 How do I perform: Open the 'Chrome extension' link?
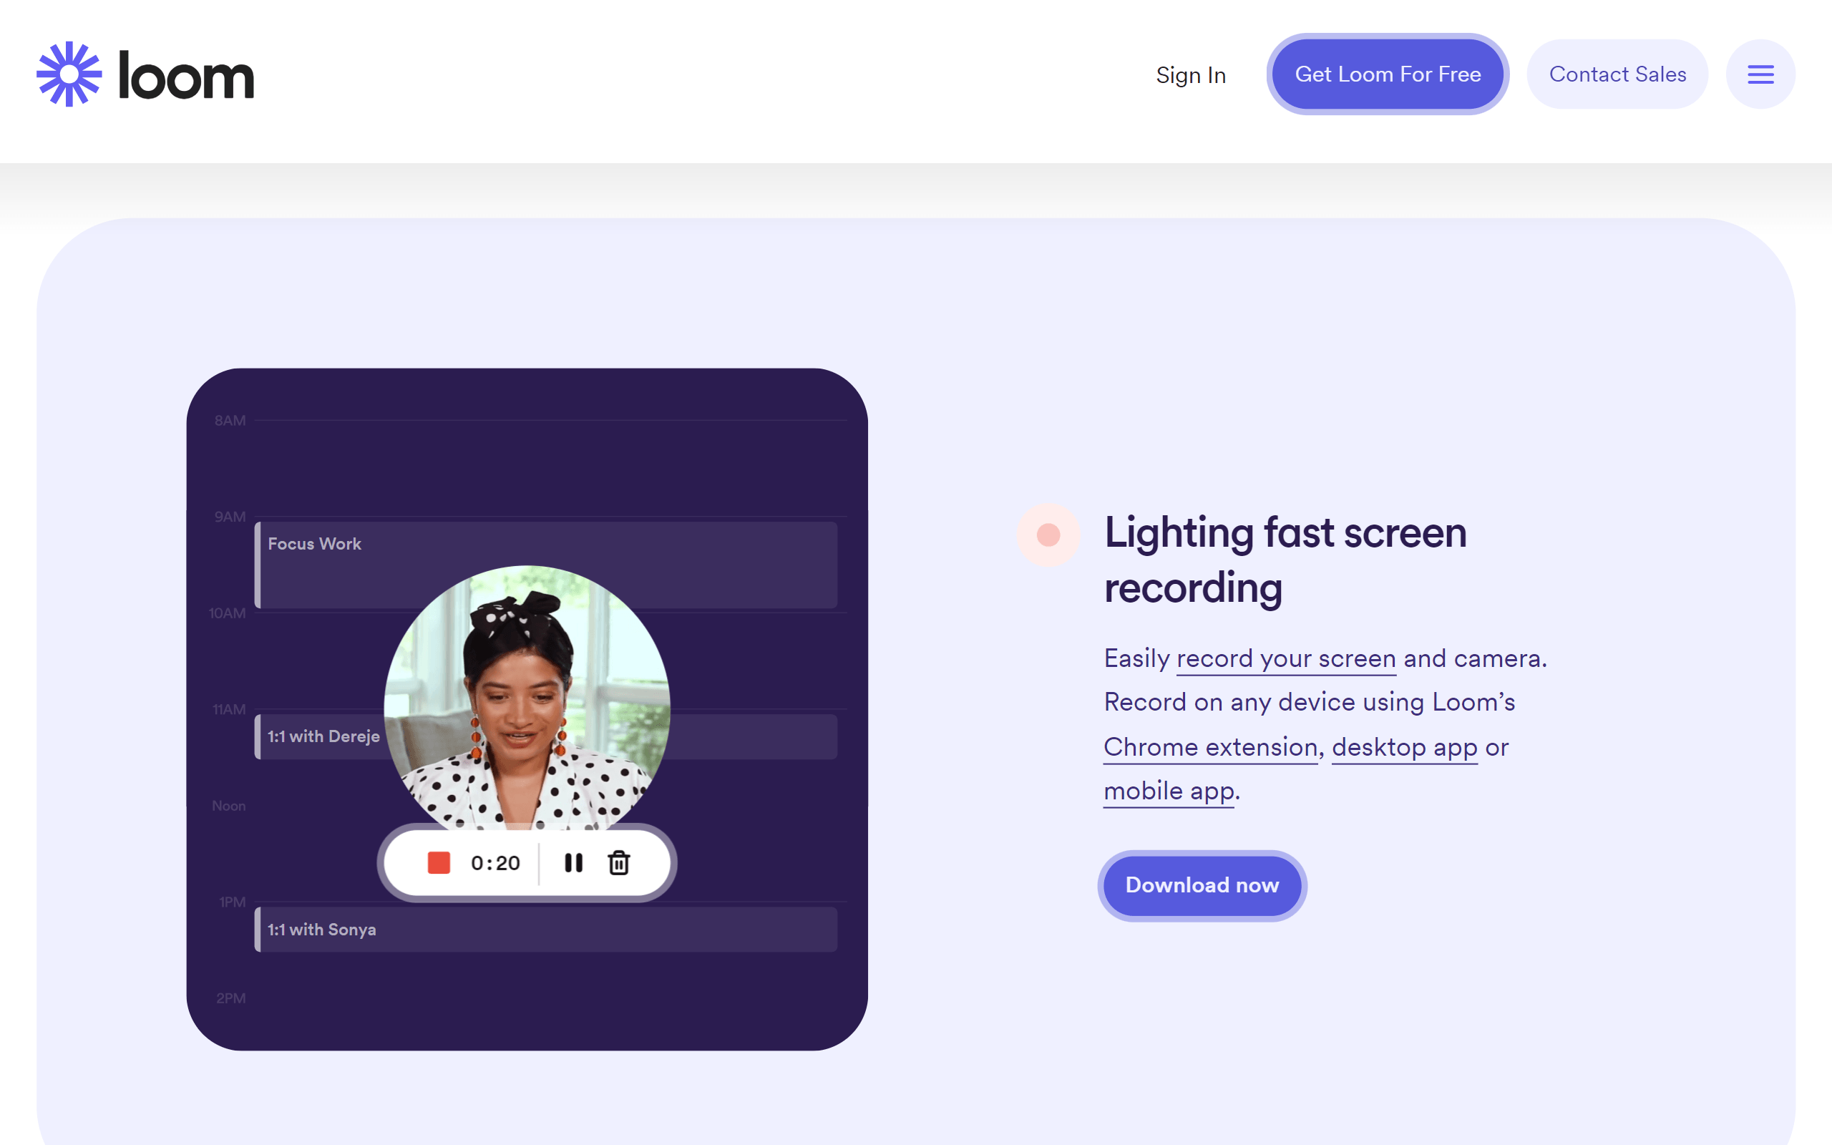1211,747
